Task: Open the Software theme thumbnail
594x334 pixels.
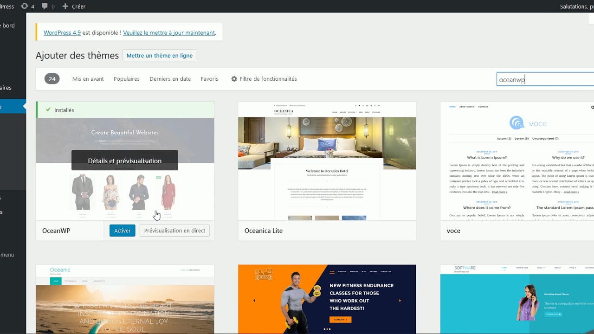Action: (x=517, y=299)
